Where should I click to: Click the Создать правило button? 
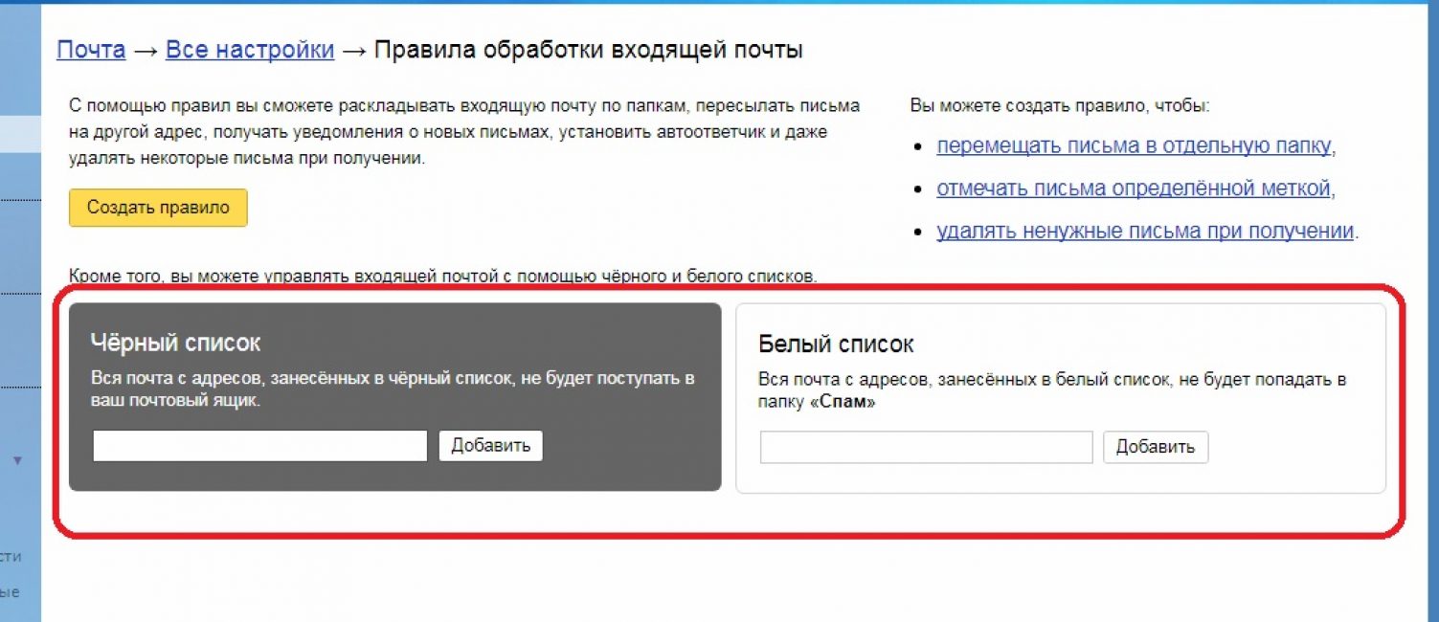click(x=158, y=208)
